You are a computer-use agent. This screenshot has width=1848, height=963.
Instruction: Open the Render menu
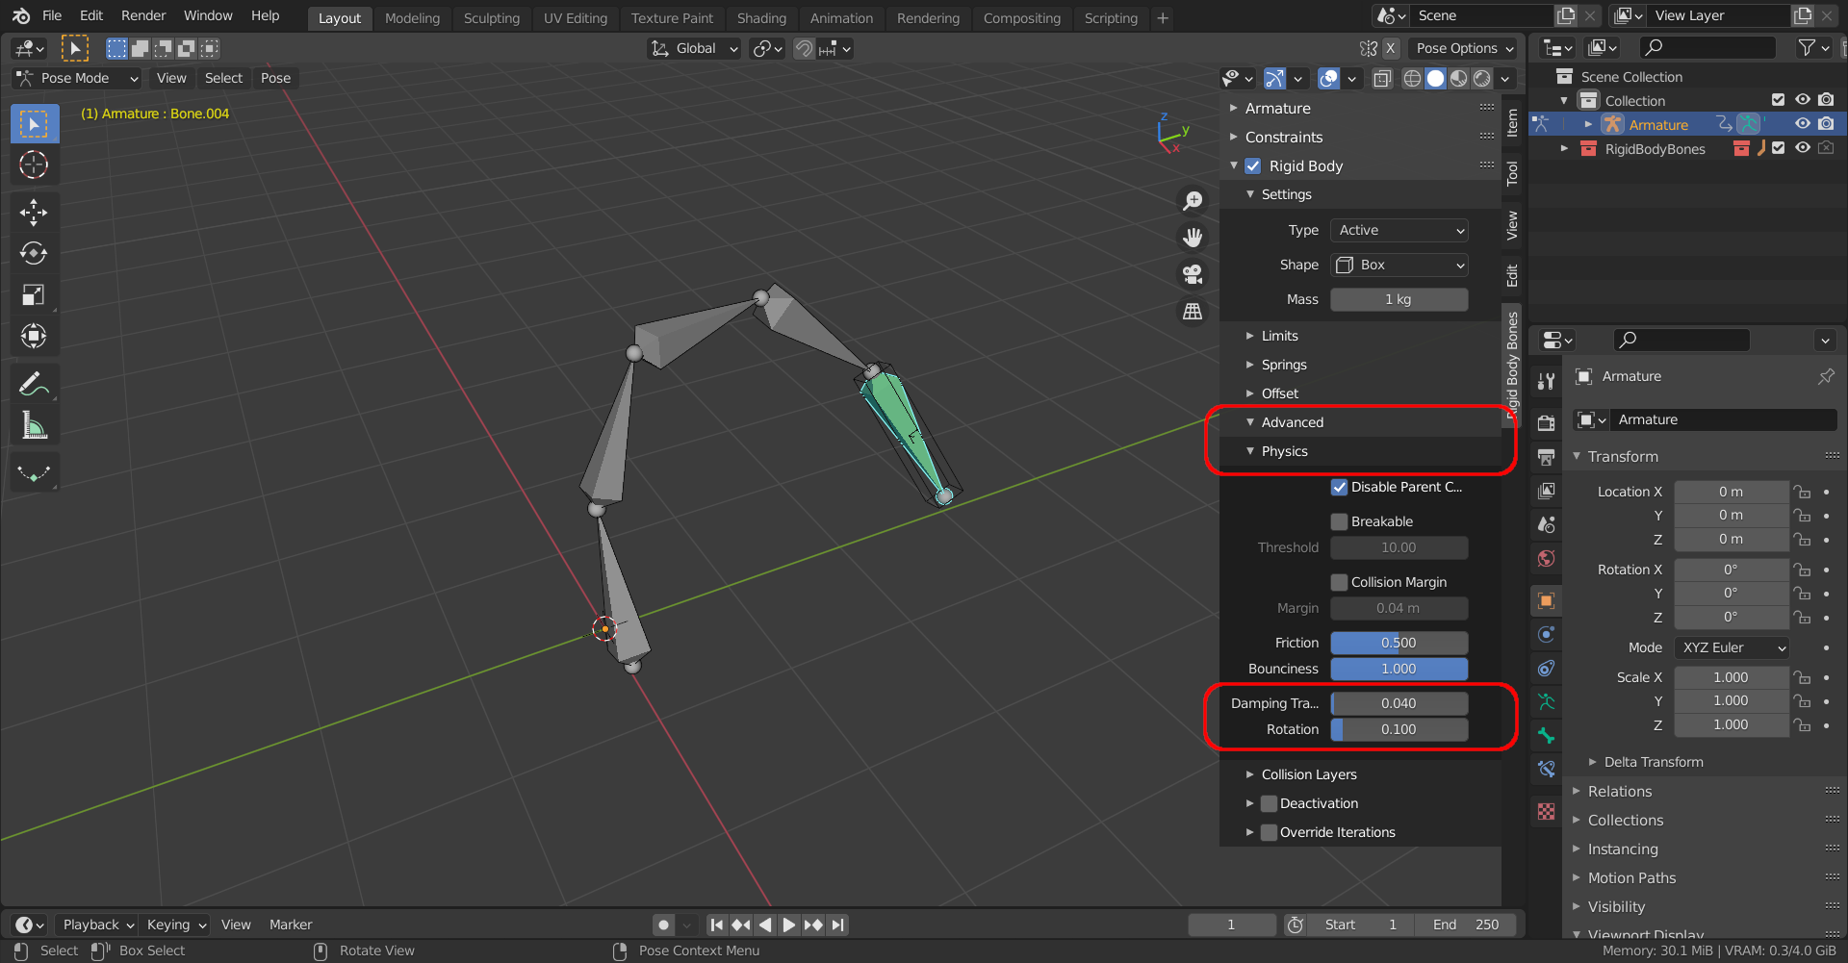(143, 15)
